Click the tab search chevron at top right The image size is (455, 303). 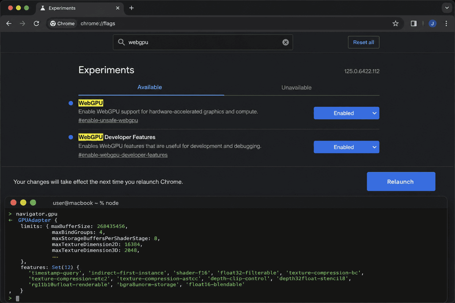click(x=446, y=8)
